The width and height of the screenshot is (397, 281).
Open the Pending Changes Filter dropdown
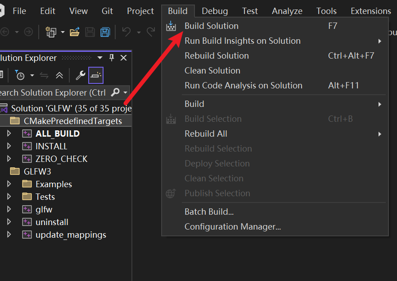click(32, 75)
